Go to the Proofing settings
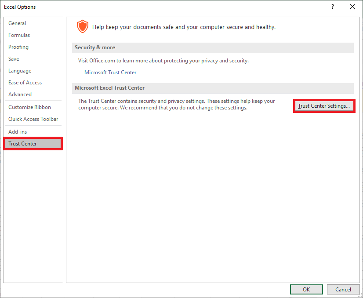Screen dimensions: 363x298 click(18, 47)
